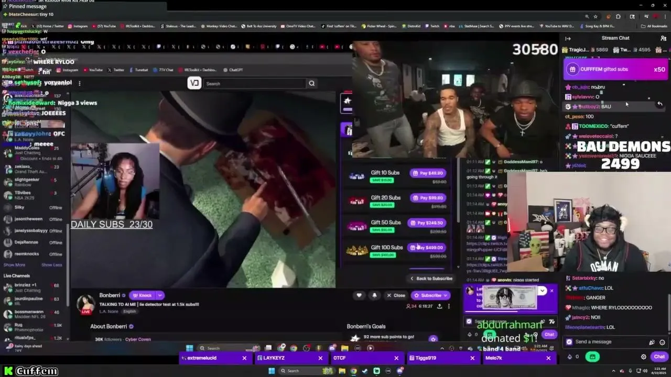Dismiss the pinned chat banner with X
This screenshot has width=671, height=377.
552,291
